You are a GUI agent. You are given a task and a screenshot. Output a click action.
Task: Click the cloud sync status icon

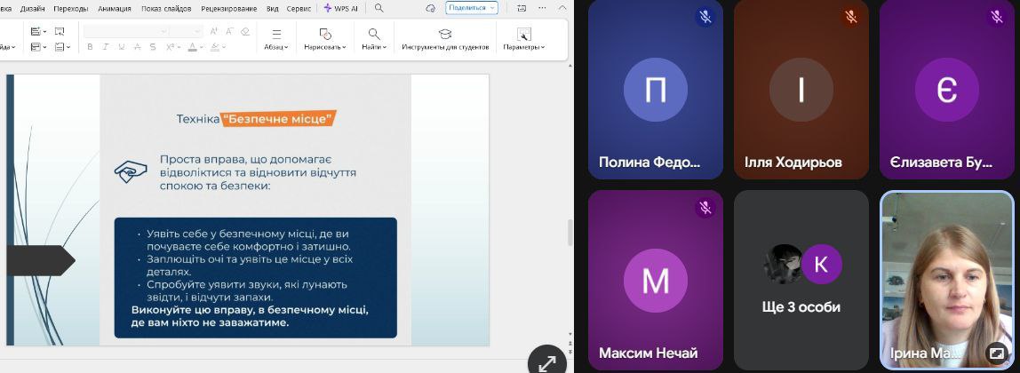(431, 8)
